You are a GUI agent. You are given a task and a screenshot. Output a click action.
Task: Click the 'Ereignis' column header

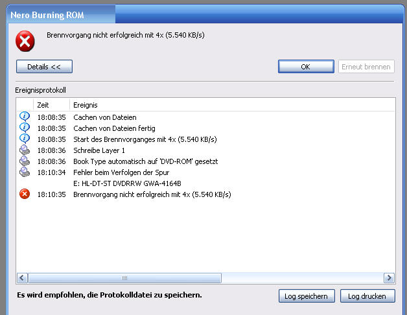coord(232,105)
